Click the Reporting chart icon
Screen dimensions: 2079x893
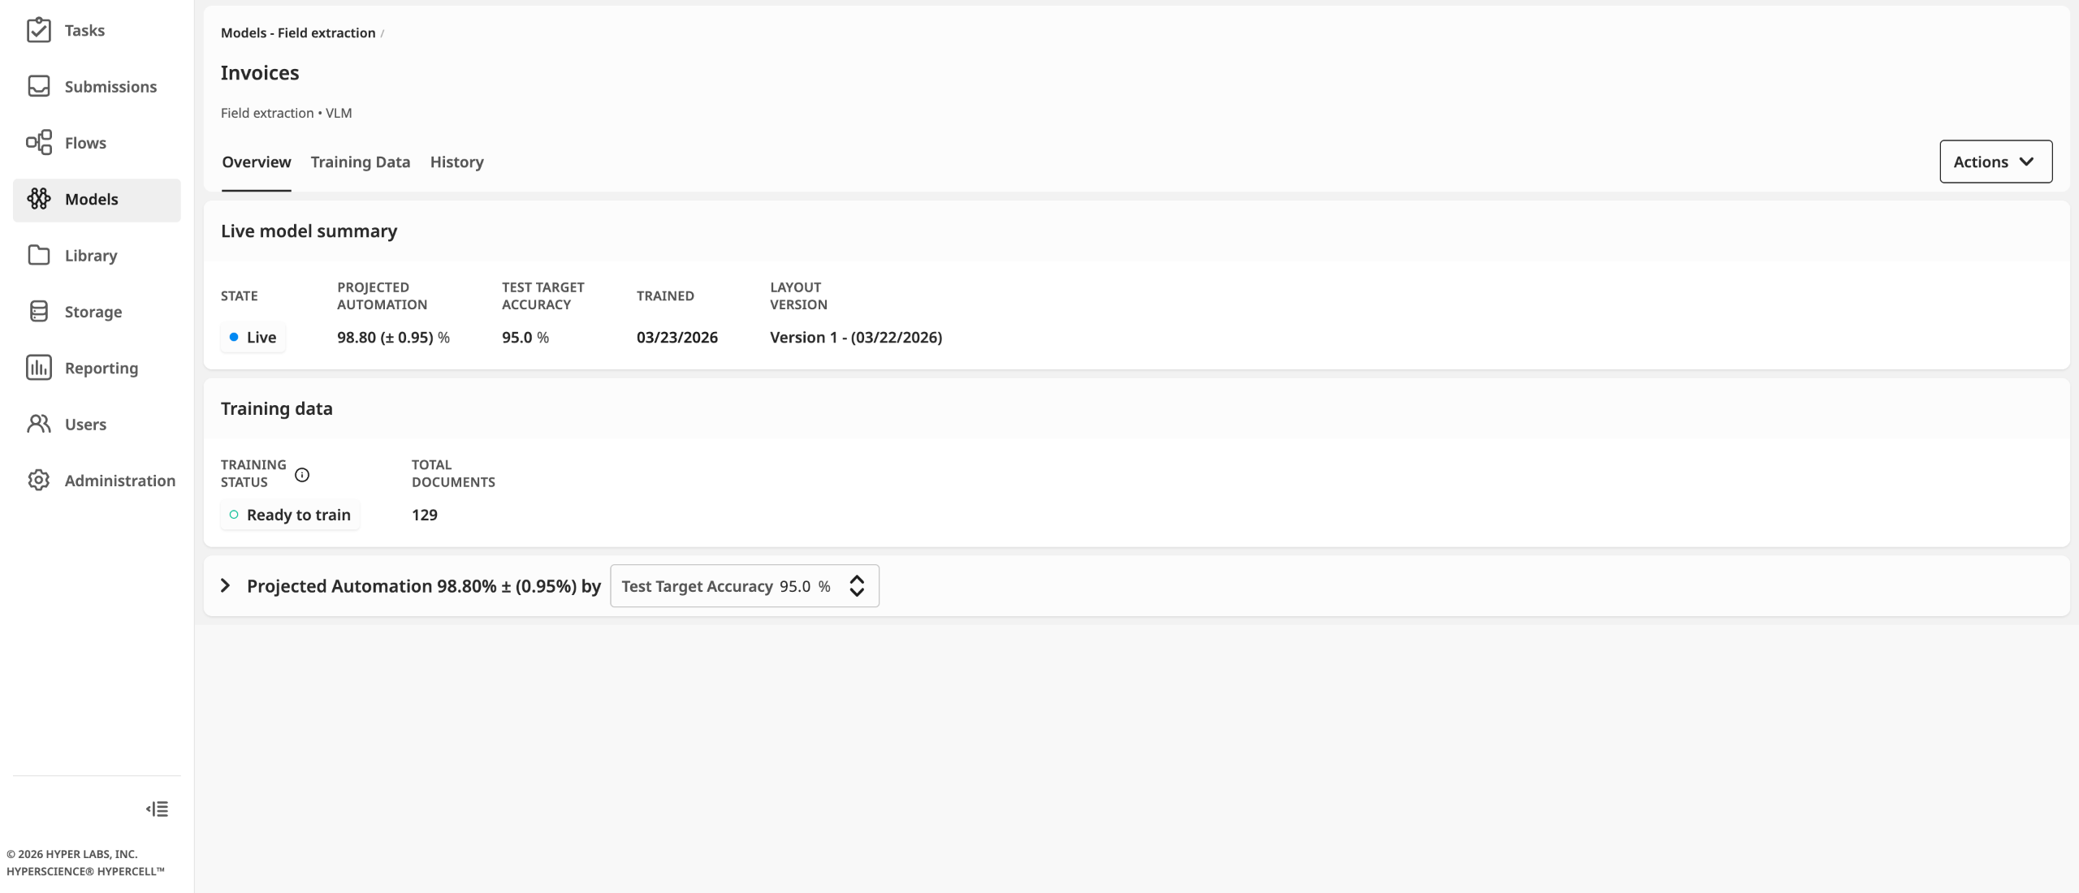point(38,368)
